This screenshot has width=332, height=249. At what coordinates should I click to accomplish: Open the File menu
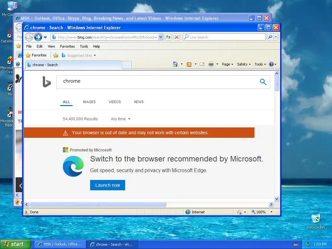[29, 46]
